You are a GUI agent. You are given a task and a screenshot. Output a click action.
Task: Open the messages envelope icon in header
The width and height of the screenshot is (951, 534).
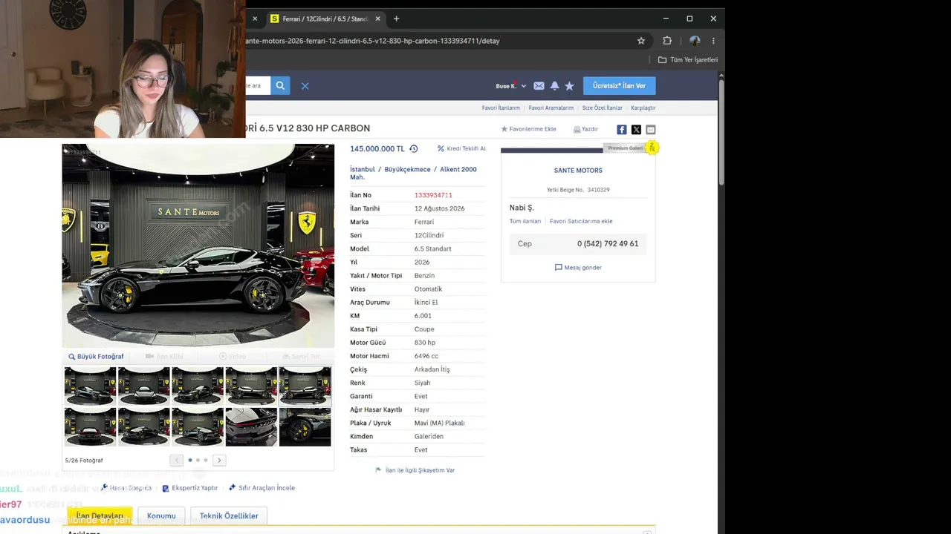tap(539, 86)
